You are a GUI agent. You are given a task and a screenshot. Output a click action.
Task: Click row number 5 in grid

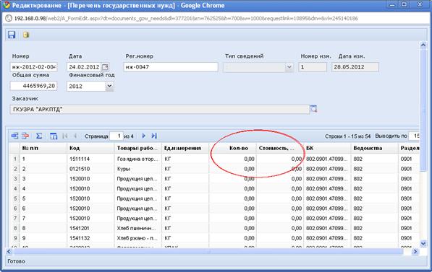click(x=15, y=198)
